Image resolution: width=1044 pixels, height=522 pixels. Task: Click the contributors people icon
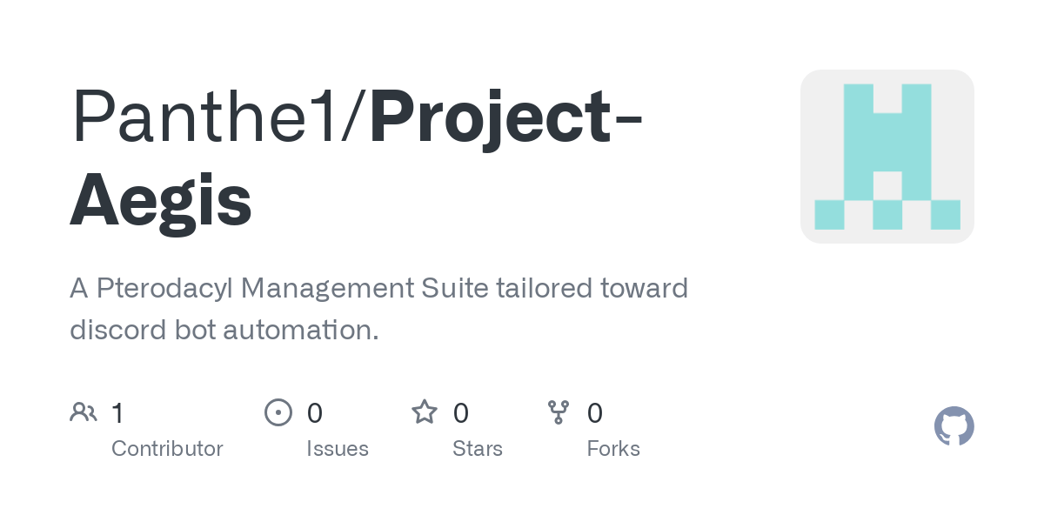click(83, 412)
